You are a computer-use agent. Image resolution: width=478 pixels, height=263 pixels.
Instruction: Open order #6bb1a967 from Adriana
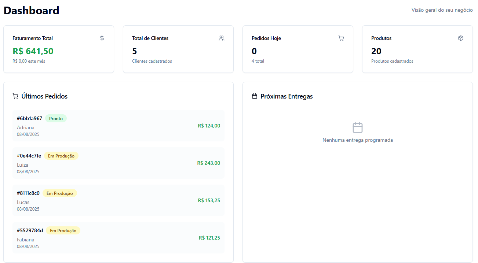coord(118,126)
